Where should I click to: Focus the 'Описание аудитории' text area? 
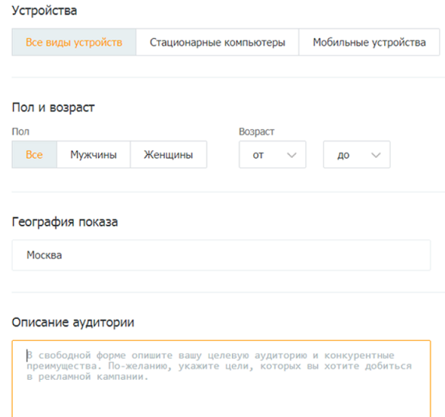[x=221, y=379]
